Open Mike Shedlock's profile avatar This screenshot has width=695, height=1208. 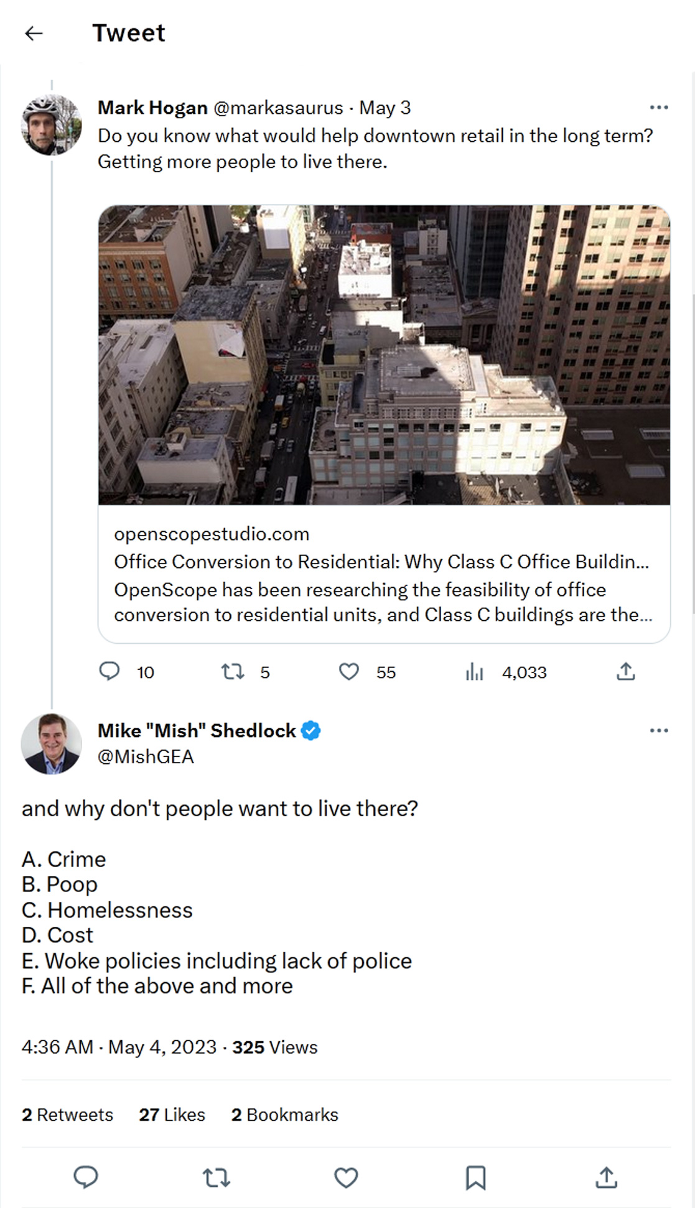point(52,744)
